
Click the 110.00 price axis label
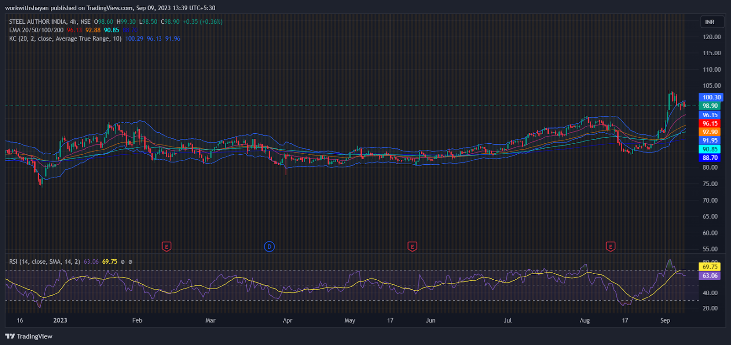[x=712, y=69]
